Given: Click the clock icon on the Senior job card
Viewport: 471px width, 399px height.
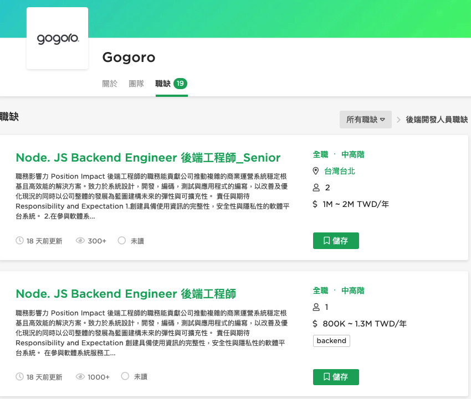Looking at the screenshot, I should click(19, 241).
